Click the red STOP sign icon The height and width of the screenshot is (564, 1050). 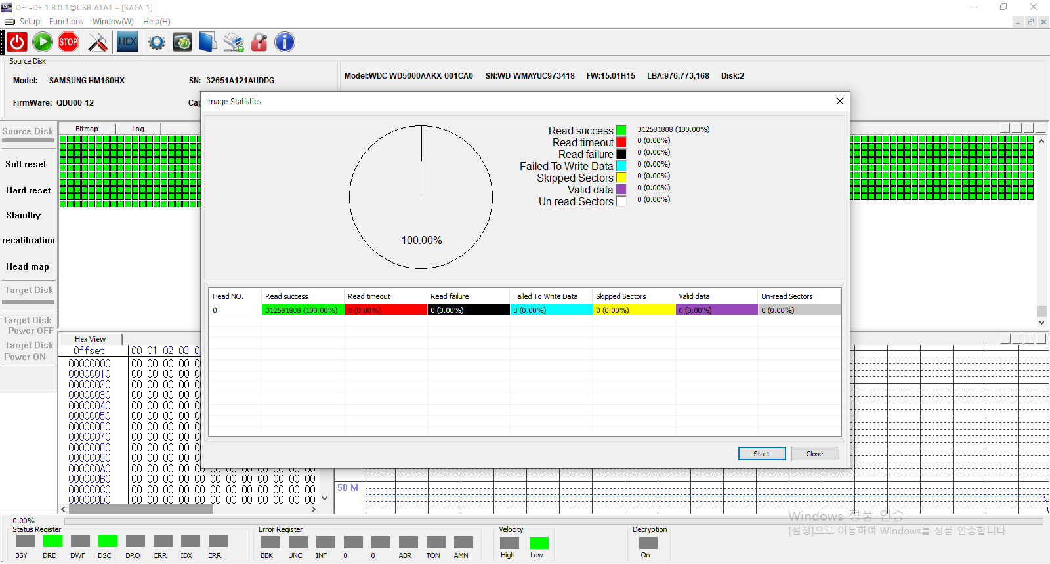pos(68,43)
